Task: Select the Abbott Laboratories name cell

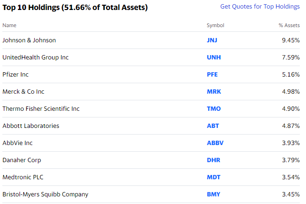Action: click(x=31, y=126)
